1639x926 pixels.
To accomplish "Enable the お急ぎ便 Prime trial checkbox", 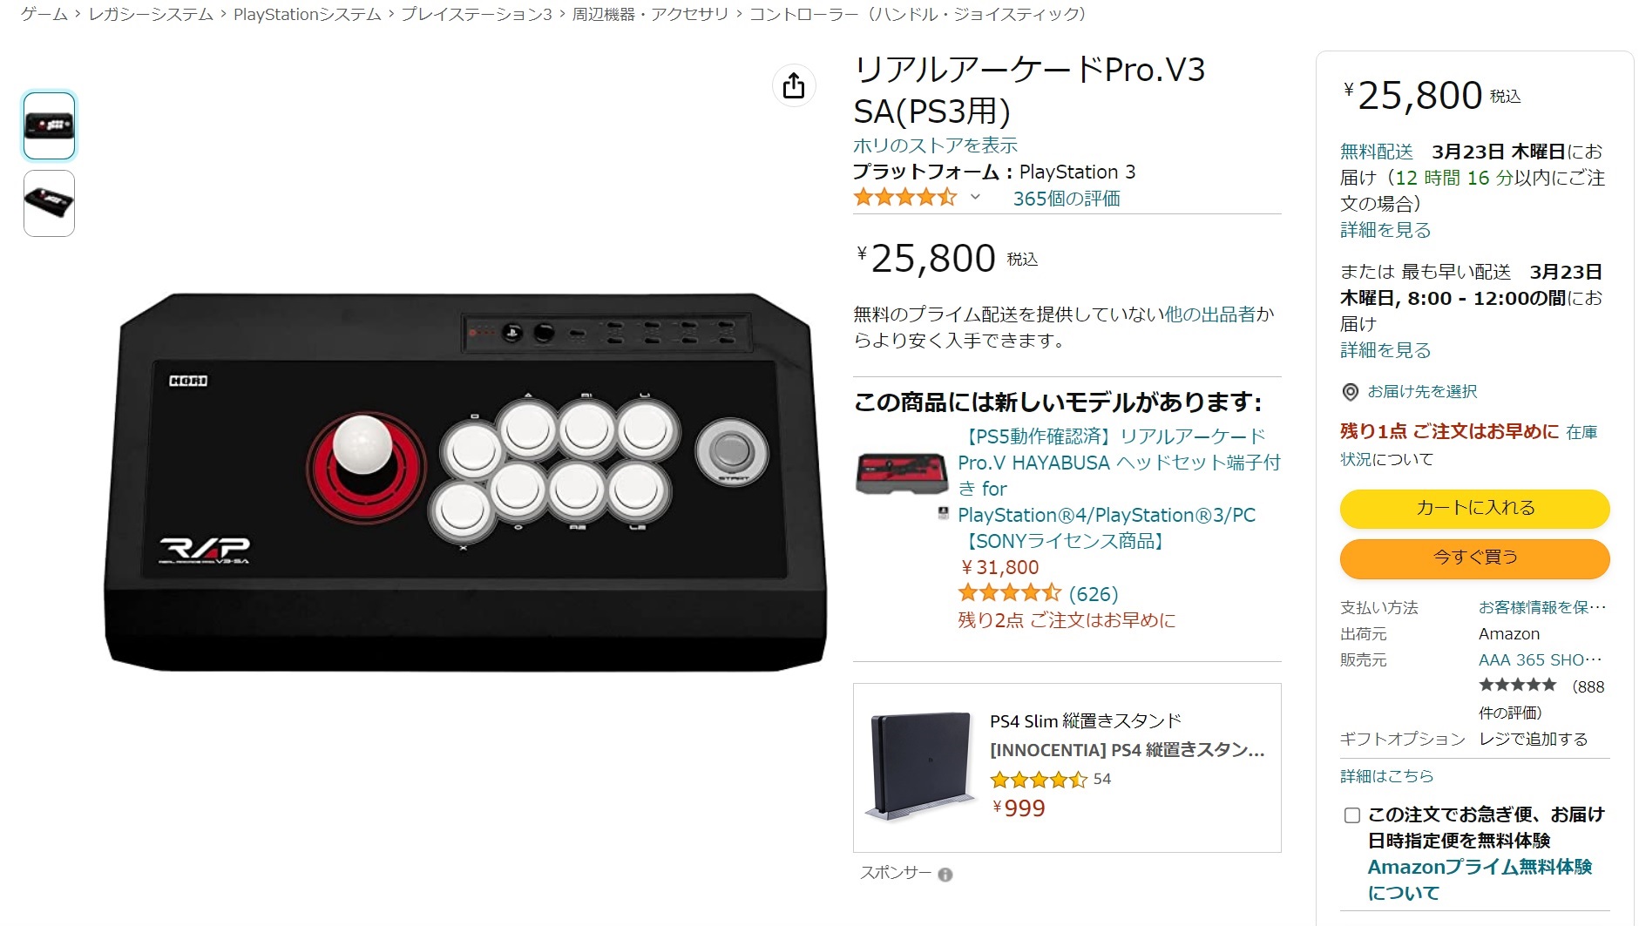I will pos(1352,815).
